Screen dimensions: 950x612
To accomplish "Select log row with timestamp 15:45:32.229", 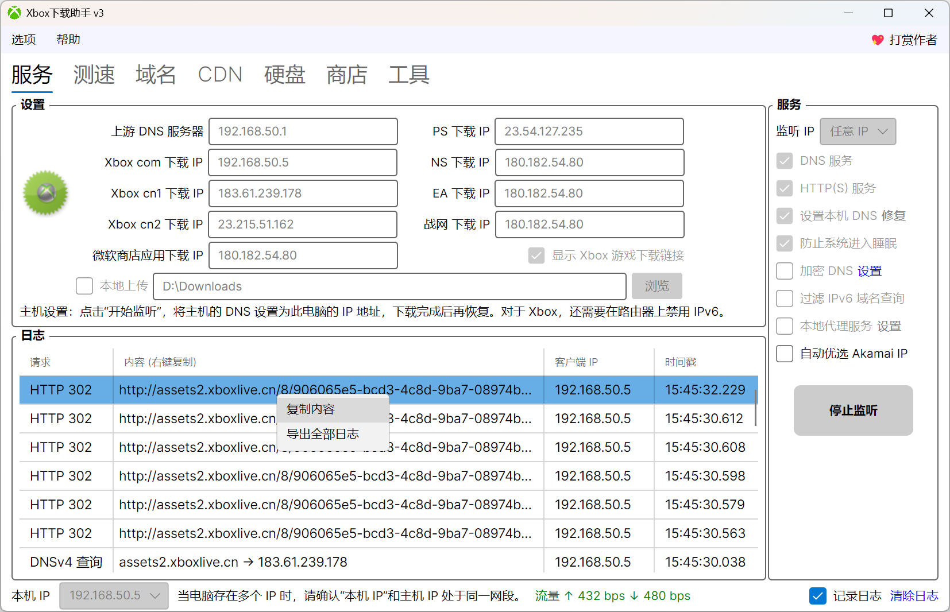I will click(389, 390).
